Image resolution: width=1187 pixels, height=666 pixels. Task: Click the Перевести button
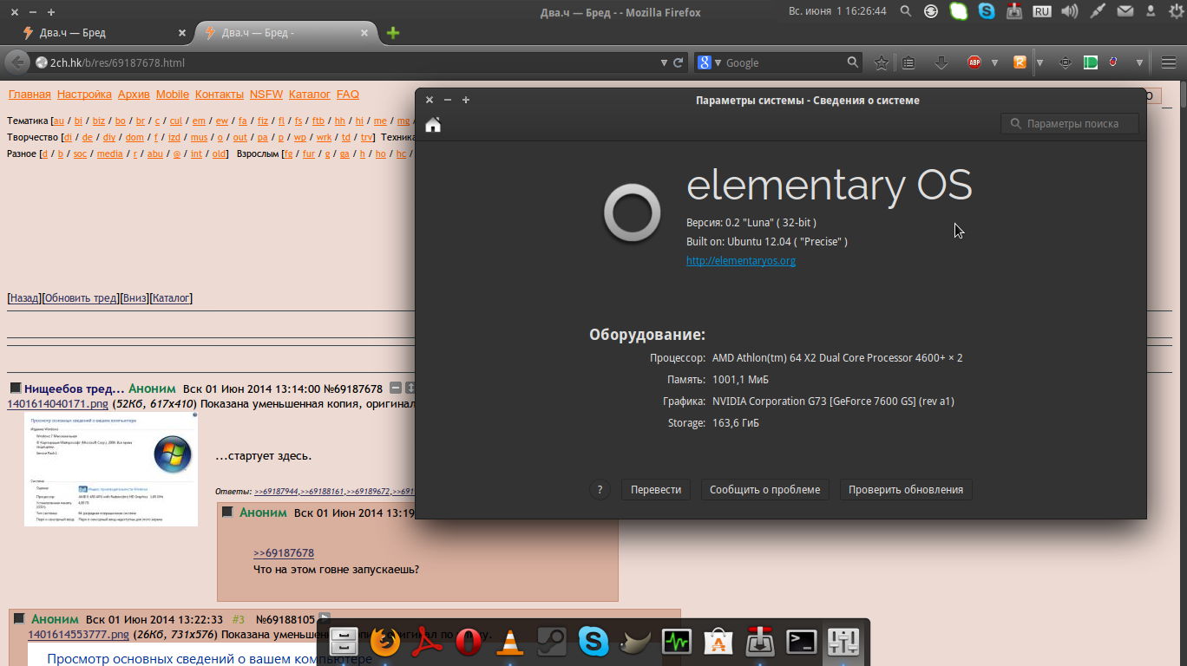click(x=656, y=490)
